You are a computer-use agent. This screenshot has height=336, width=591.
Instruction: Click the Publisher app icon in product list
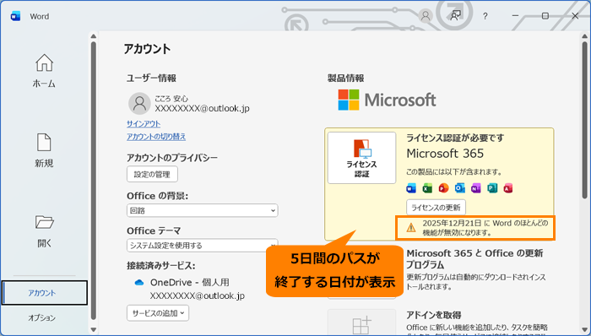492,187
